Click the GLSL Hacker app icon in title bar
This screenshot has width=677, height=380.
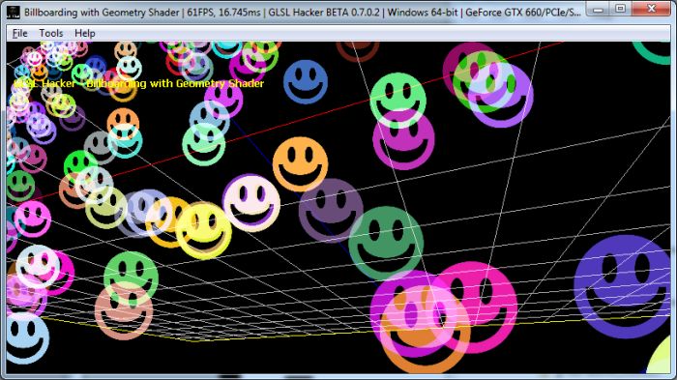(x=13, y=13)
